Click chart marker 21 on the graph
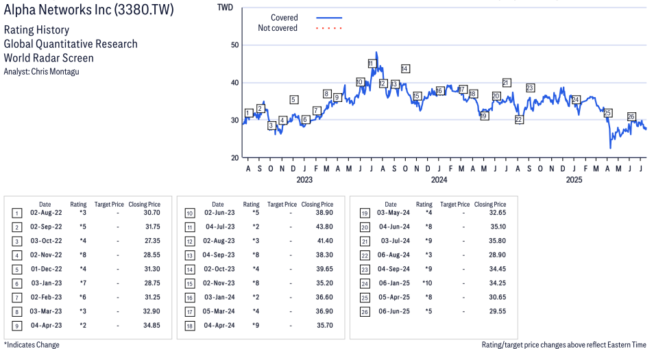The image size is (654, 349). click(x=507, y=83)
